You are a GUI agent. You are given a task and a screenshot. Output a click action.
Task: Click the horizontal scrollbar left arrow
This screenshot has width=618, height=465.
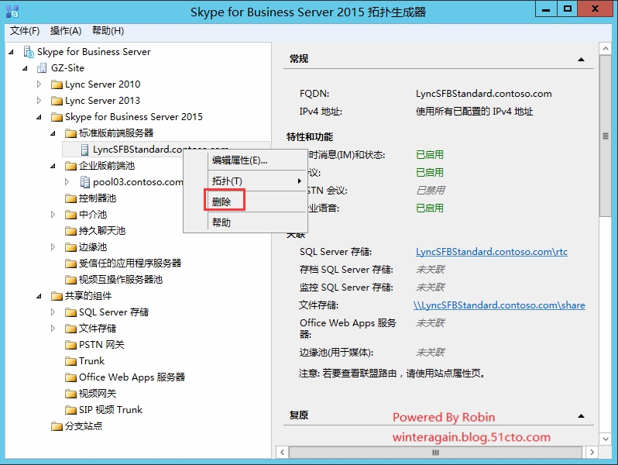click(x=282, y=453)
